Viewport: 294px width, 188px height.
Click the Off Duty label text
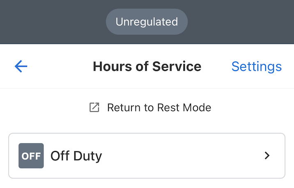(76, 156)
